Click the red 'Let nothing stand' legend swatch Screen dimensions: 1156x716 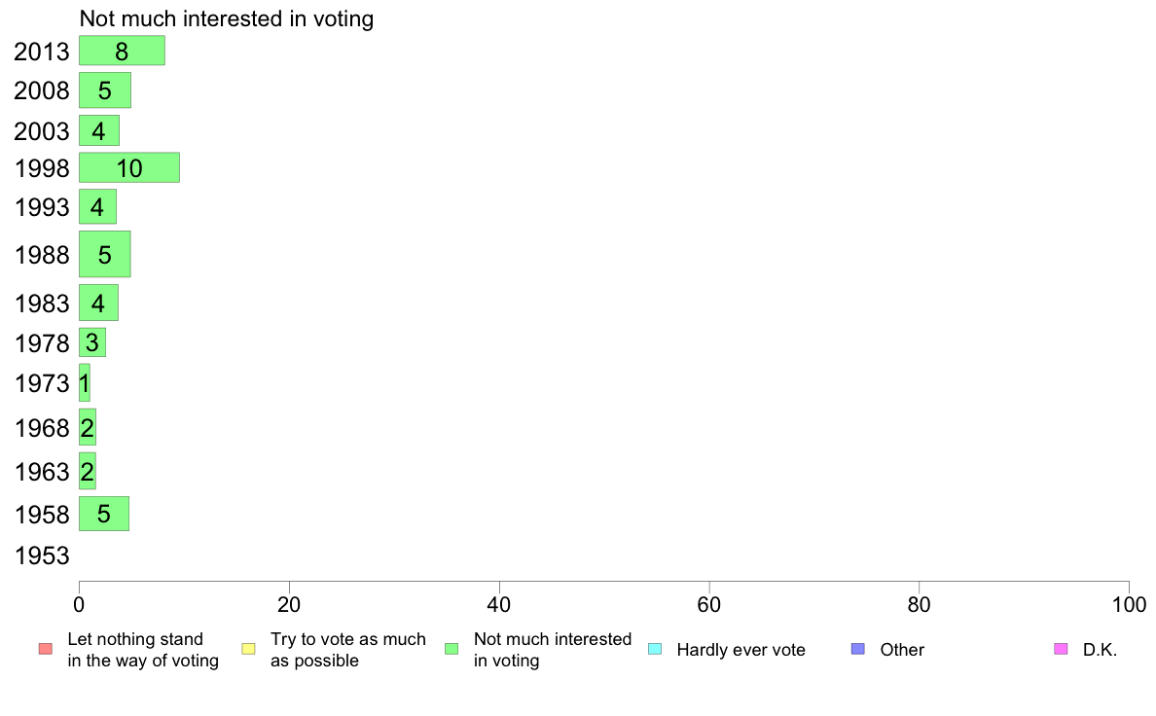pyautogui.click(x=46, y=649)
